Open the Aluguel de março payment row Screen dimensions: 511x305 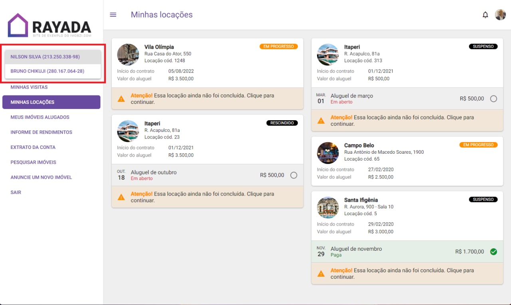tap(407, 99)
